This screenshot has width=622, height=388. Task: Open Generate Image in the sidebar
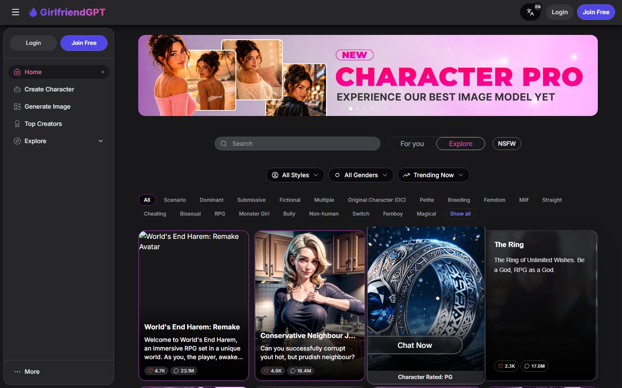[59, 106]
